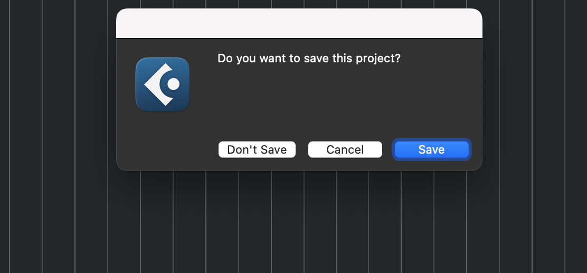The width and height of the screenshot is (587, 273).
Task: Click the Cubase application icon
Action: pyautogui.click(x=163, y=84)
